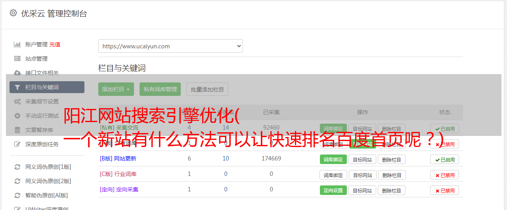Click 删除栏目 in the 采集交流 row
This screenshot has width=507, height=210.
click(x=392, y=128)
